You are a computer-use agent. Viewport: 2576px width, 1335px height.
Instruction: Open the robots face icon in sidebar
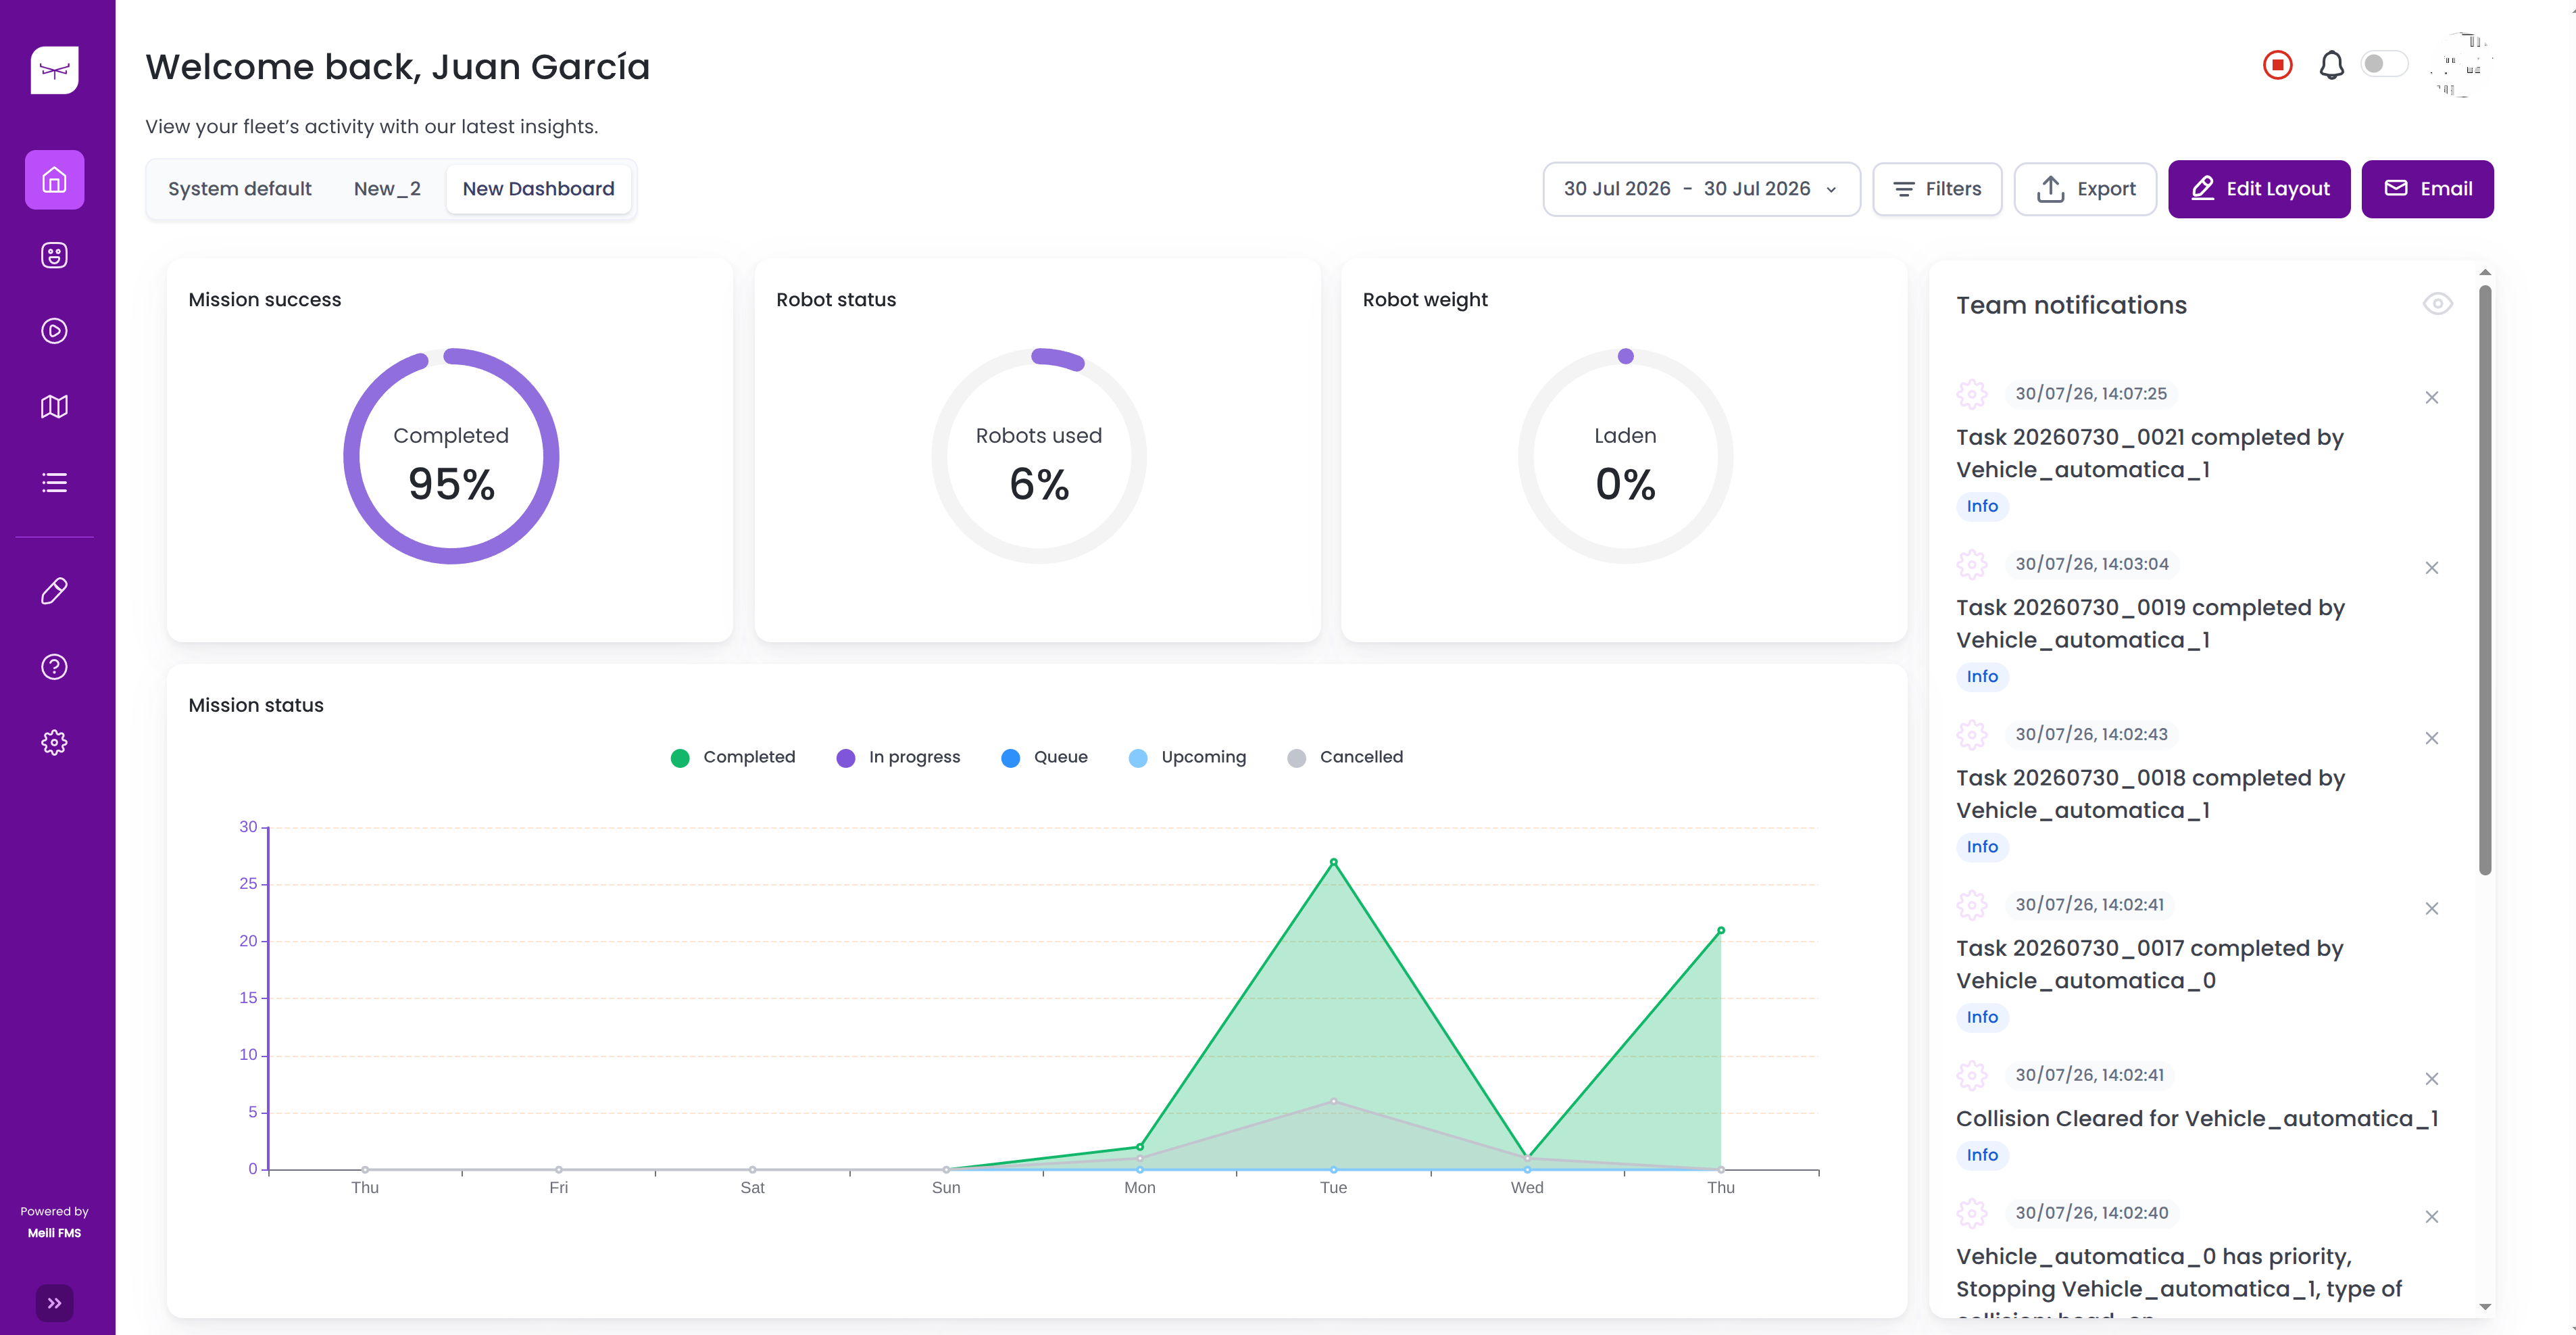tap(54, 256)
